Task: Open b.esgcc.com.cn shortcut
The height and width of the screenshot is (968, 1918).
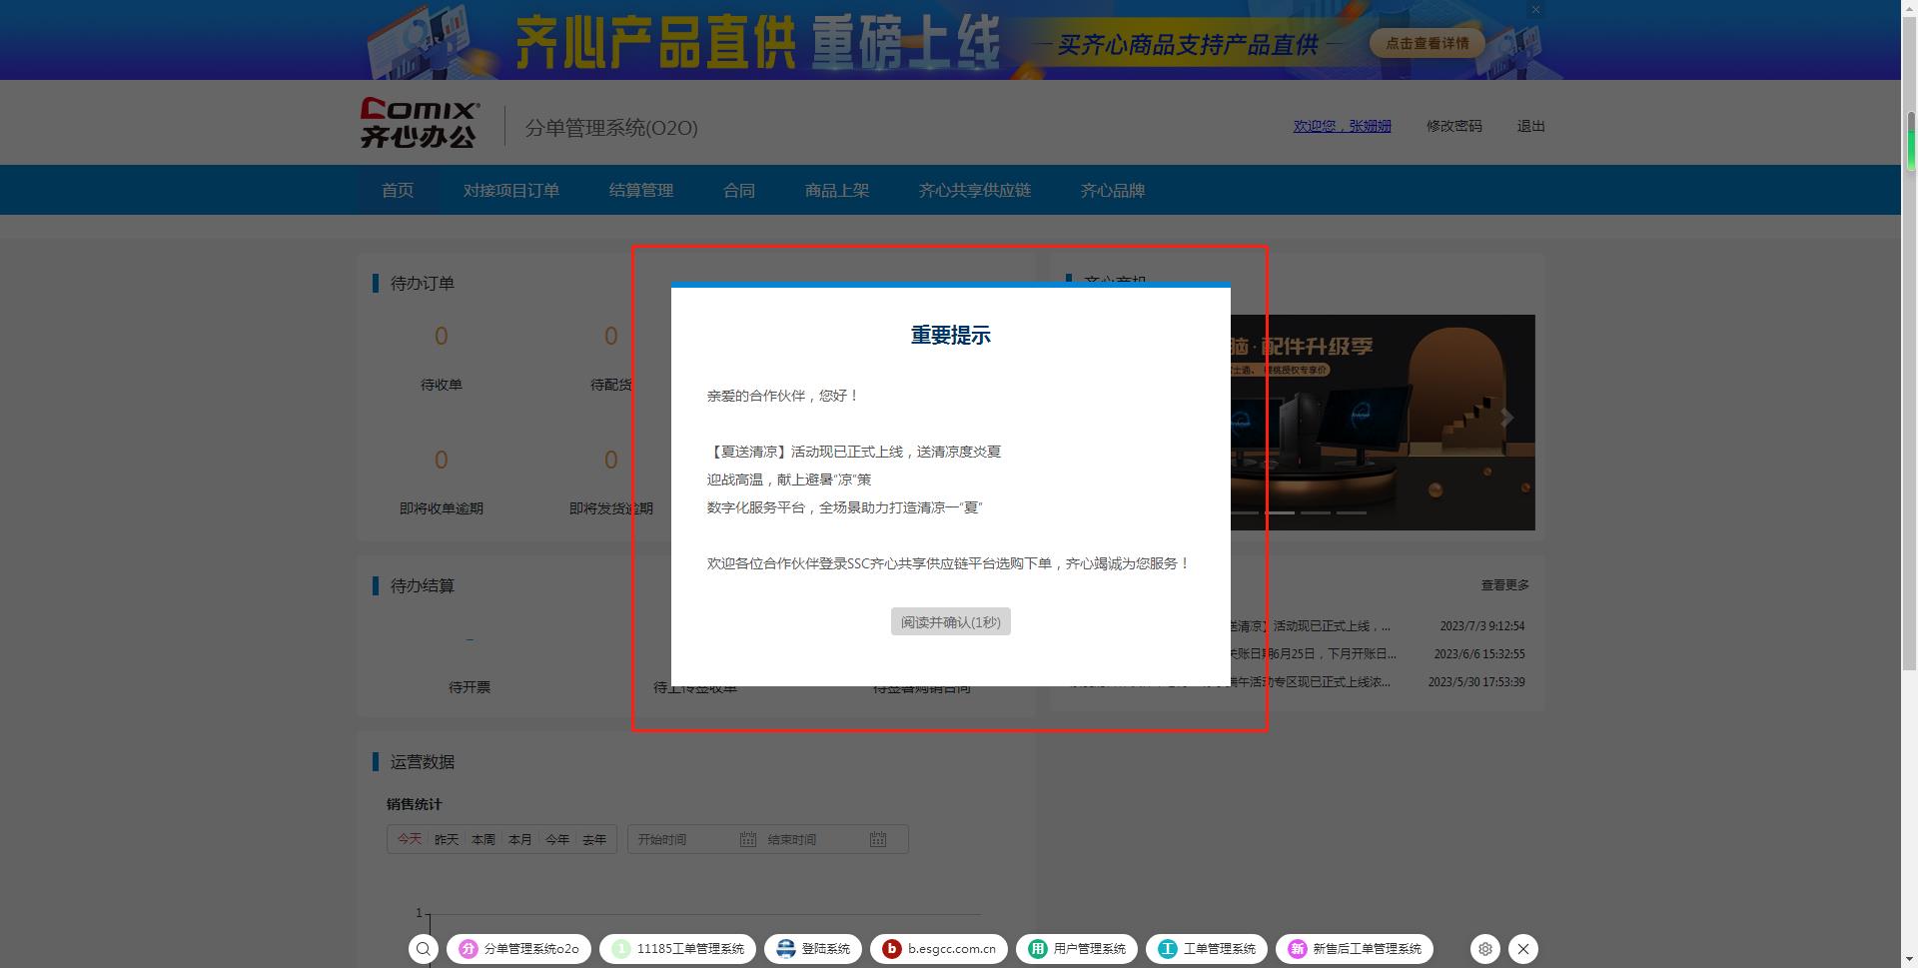Action: (x=939, y=949)
